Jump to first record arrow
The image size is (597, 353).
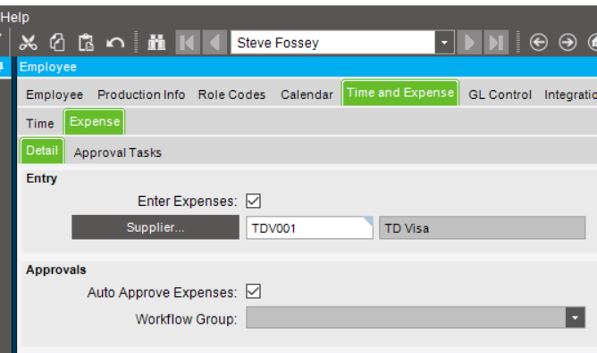click(x=188, y=42)
